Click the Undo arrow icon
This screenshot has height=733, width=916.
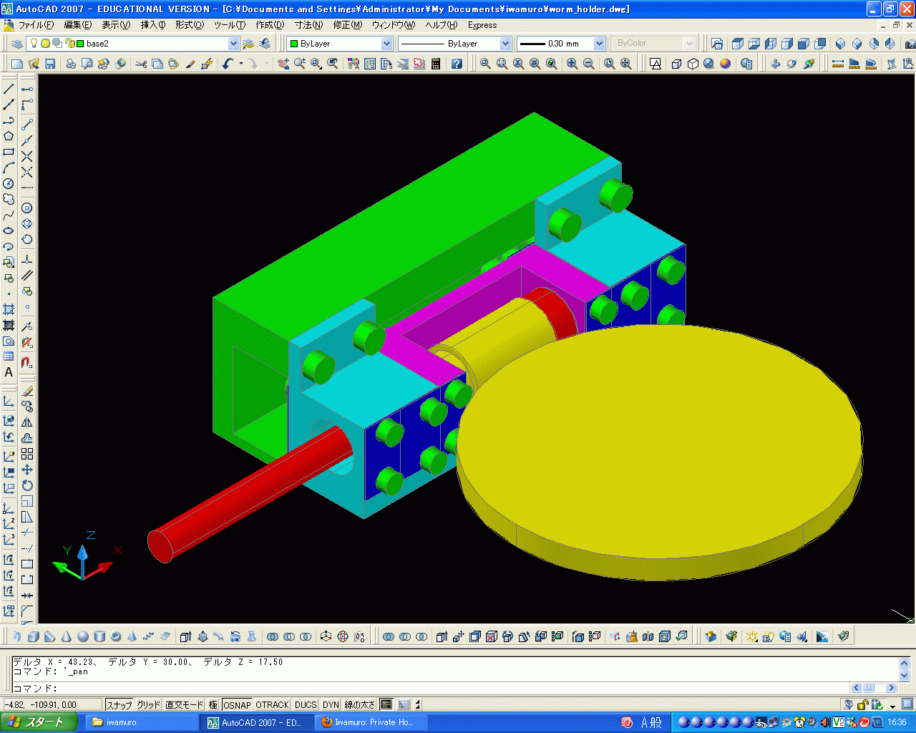[228, 64]
